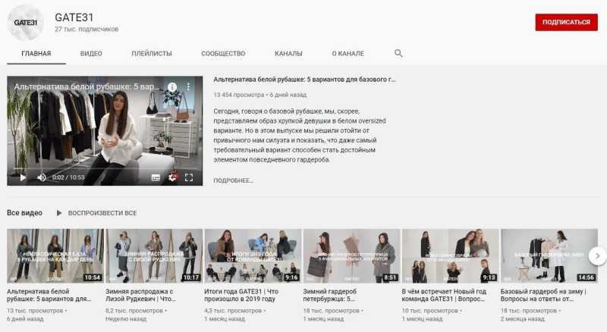
Task: Select the ГЛАВНАЯ tab
Action: click(x=36, y=53)
